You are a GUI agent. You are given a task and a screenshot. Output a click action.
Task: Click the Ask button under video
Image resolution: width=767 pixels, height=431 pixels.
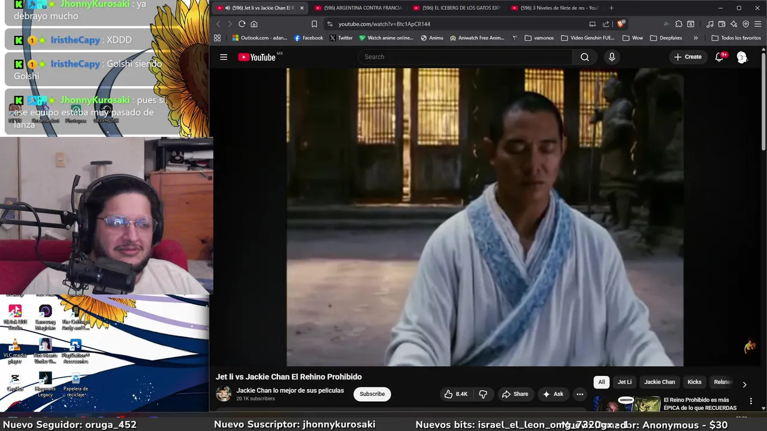tap(553, 394)
